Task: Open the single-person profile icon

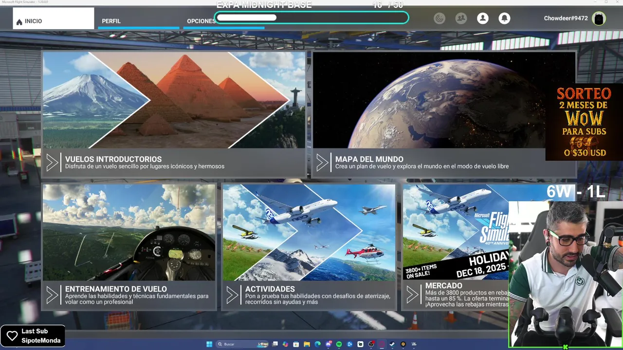Action: click(483, 18)
